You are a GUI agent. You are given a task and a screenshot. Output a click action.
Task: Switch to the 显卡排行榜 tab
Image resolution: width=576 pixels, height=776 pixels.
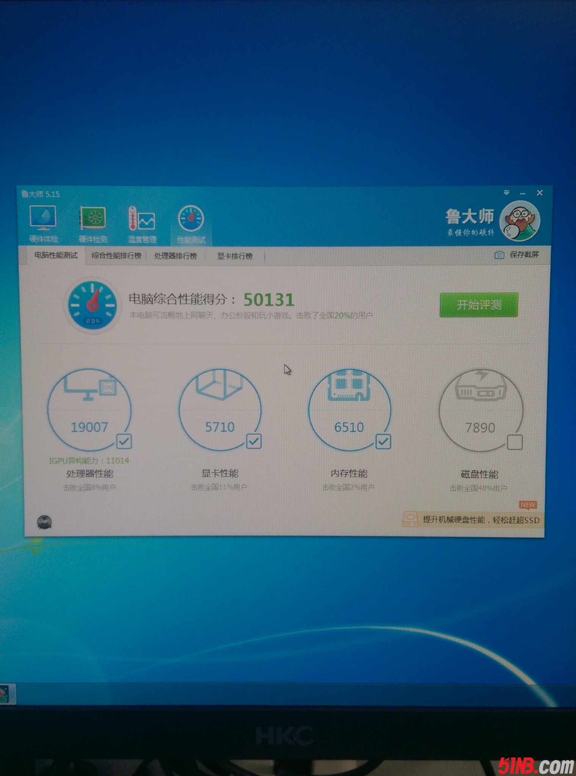tap(235, 257)
